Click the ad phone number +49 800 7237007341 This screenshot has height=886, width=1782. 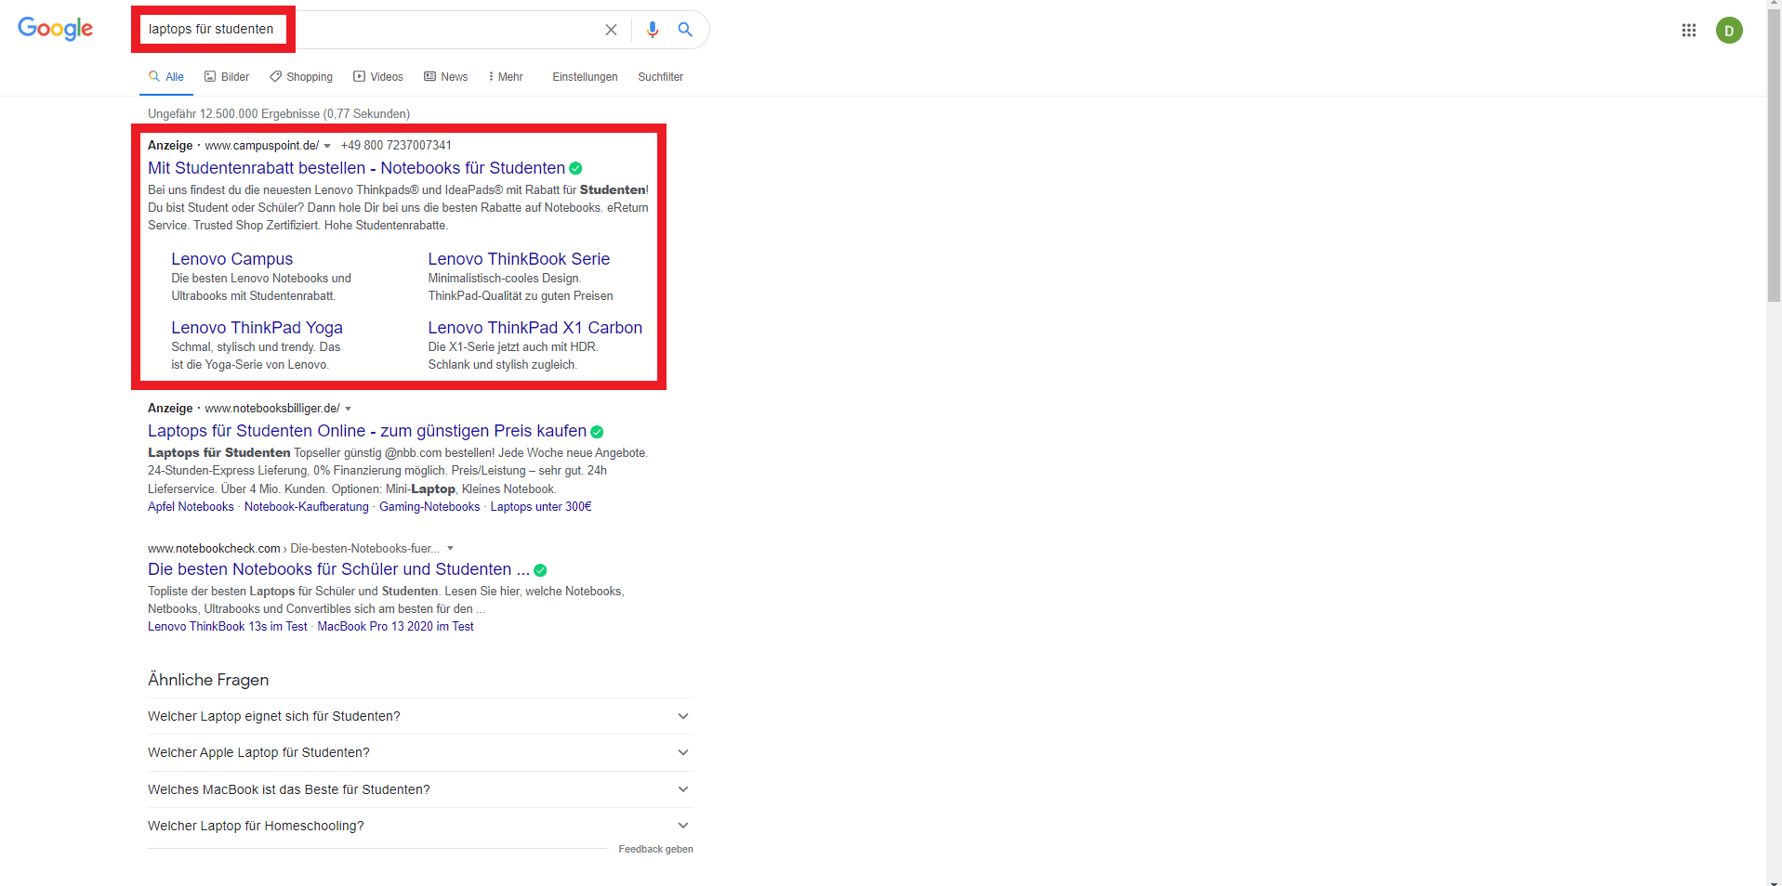[396, 146]
